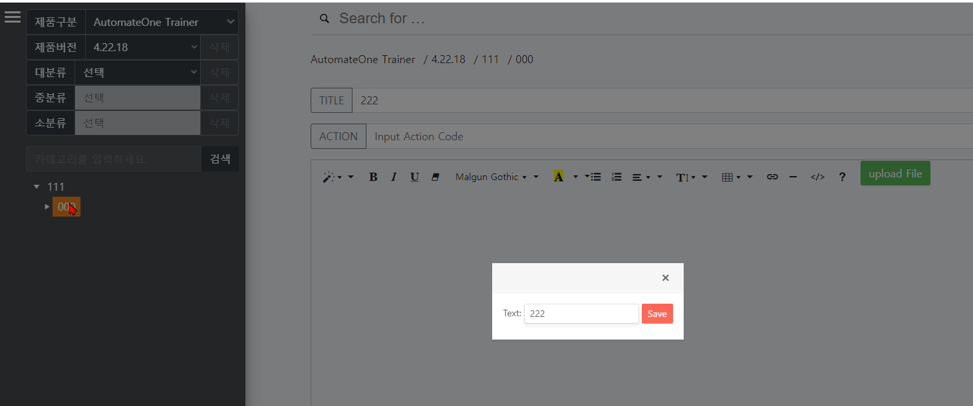Click the yellow text highlight color swatch

click(559, 177)
